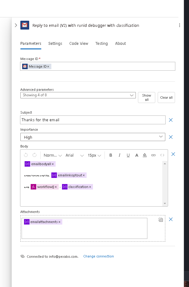The height and width of the screenshot is (287, 189).
Task: Remove the emailattachments token
Action: [x=59, y=222]
